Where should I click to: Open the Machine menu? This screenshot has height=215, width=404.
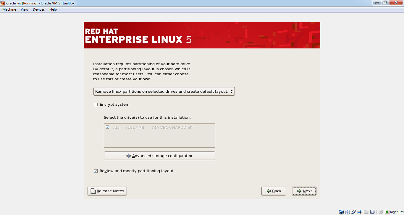pyautogui.click(x=9, y=9)
